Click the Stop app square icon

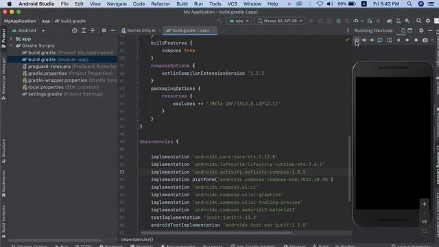(x=378, y=21)
